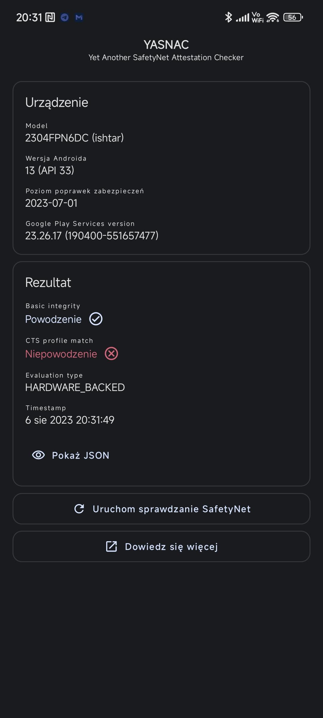
Task: Tap the NFC status bar icon
Action: (50, 17)
